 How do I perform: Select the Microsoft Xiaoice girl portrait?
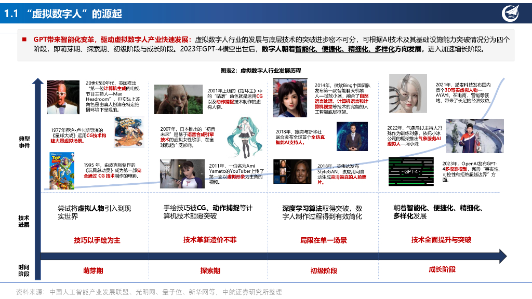(290, 98)
